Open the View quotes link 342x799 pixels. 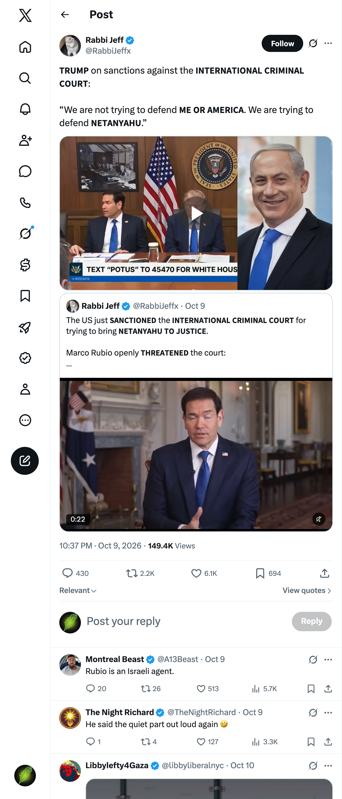click(307, 590)
